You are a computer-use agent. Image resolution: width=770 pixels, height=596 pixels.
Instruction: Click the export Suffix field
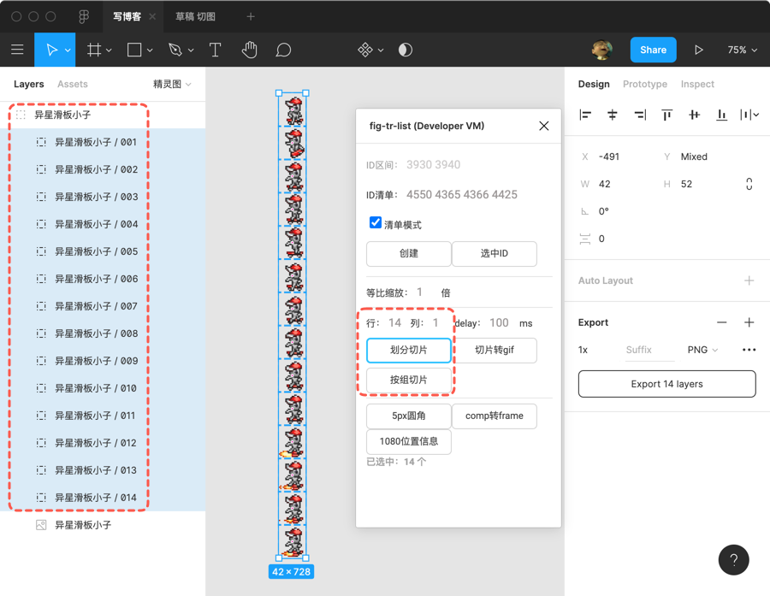(649, 350)
